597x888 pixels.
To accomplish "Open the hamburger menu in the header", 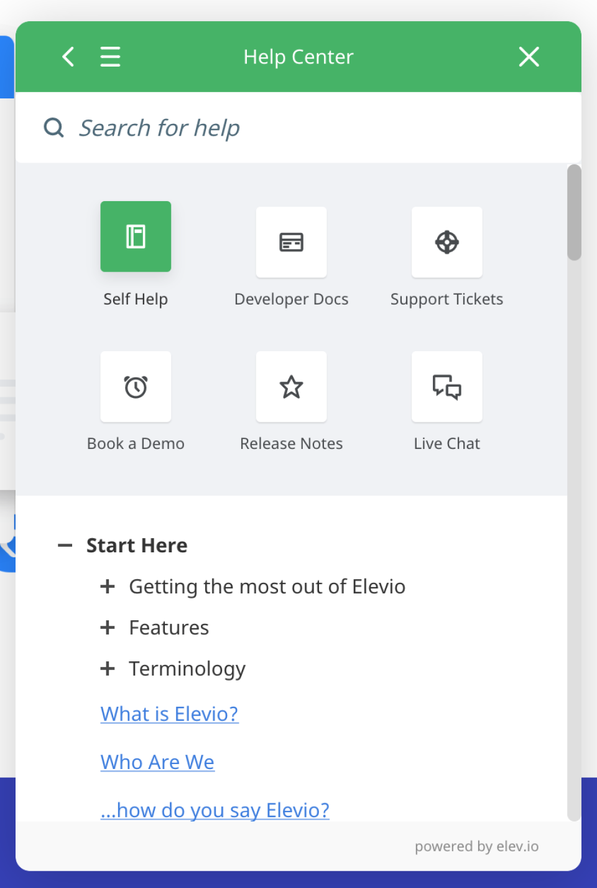I will click(110, 57).
